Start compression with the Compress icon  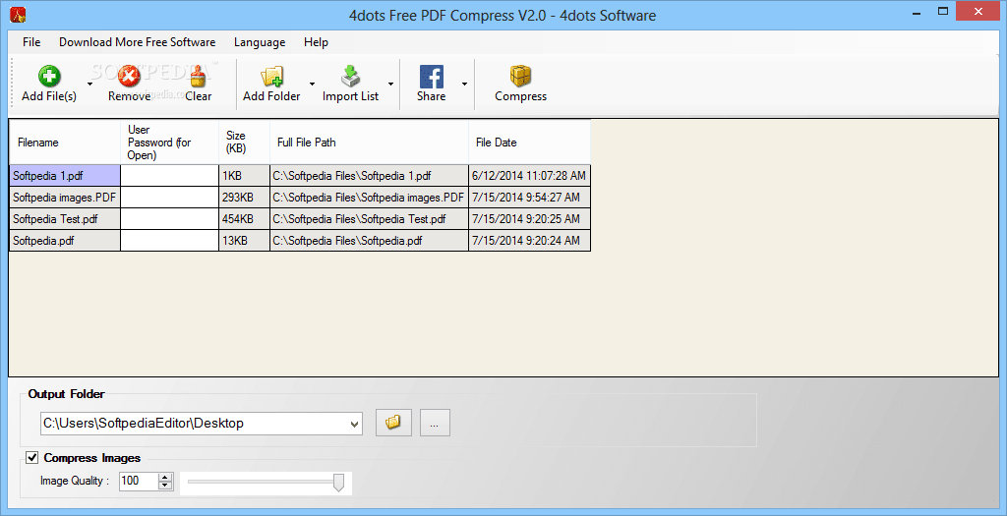pyautogui.click(x=521, y=77)
